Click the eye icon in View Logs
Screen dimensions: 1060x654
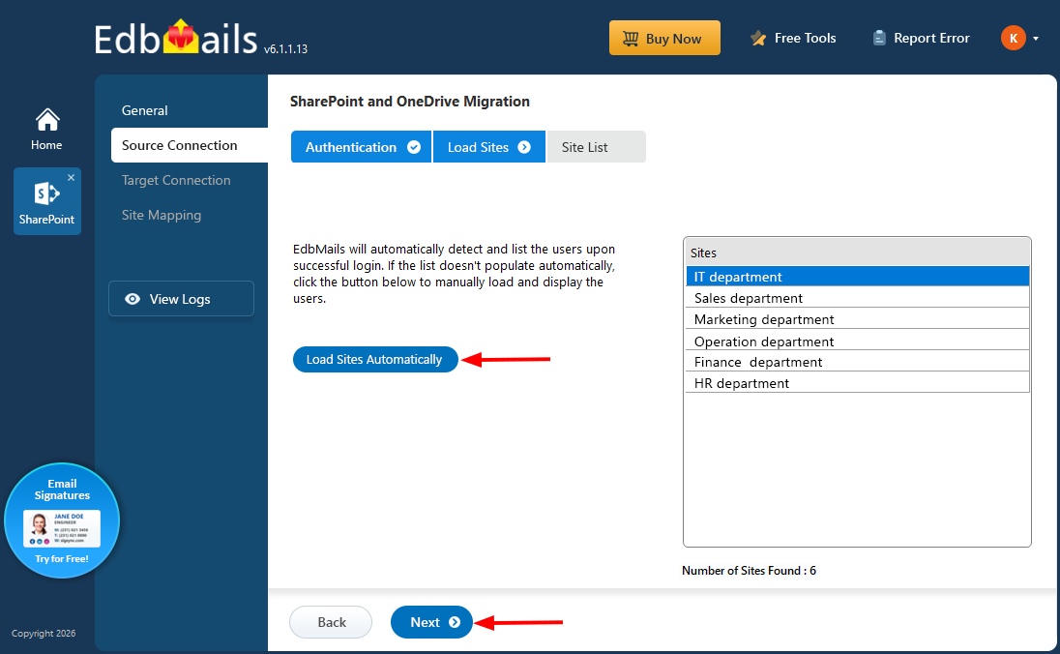point(132,298)
